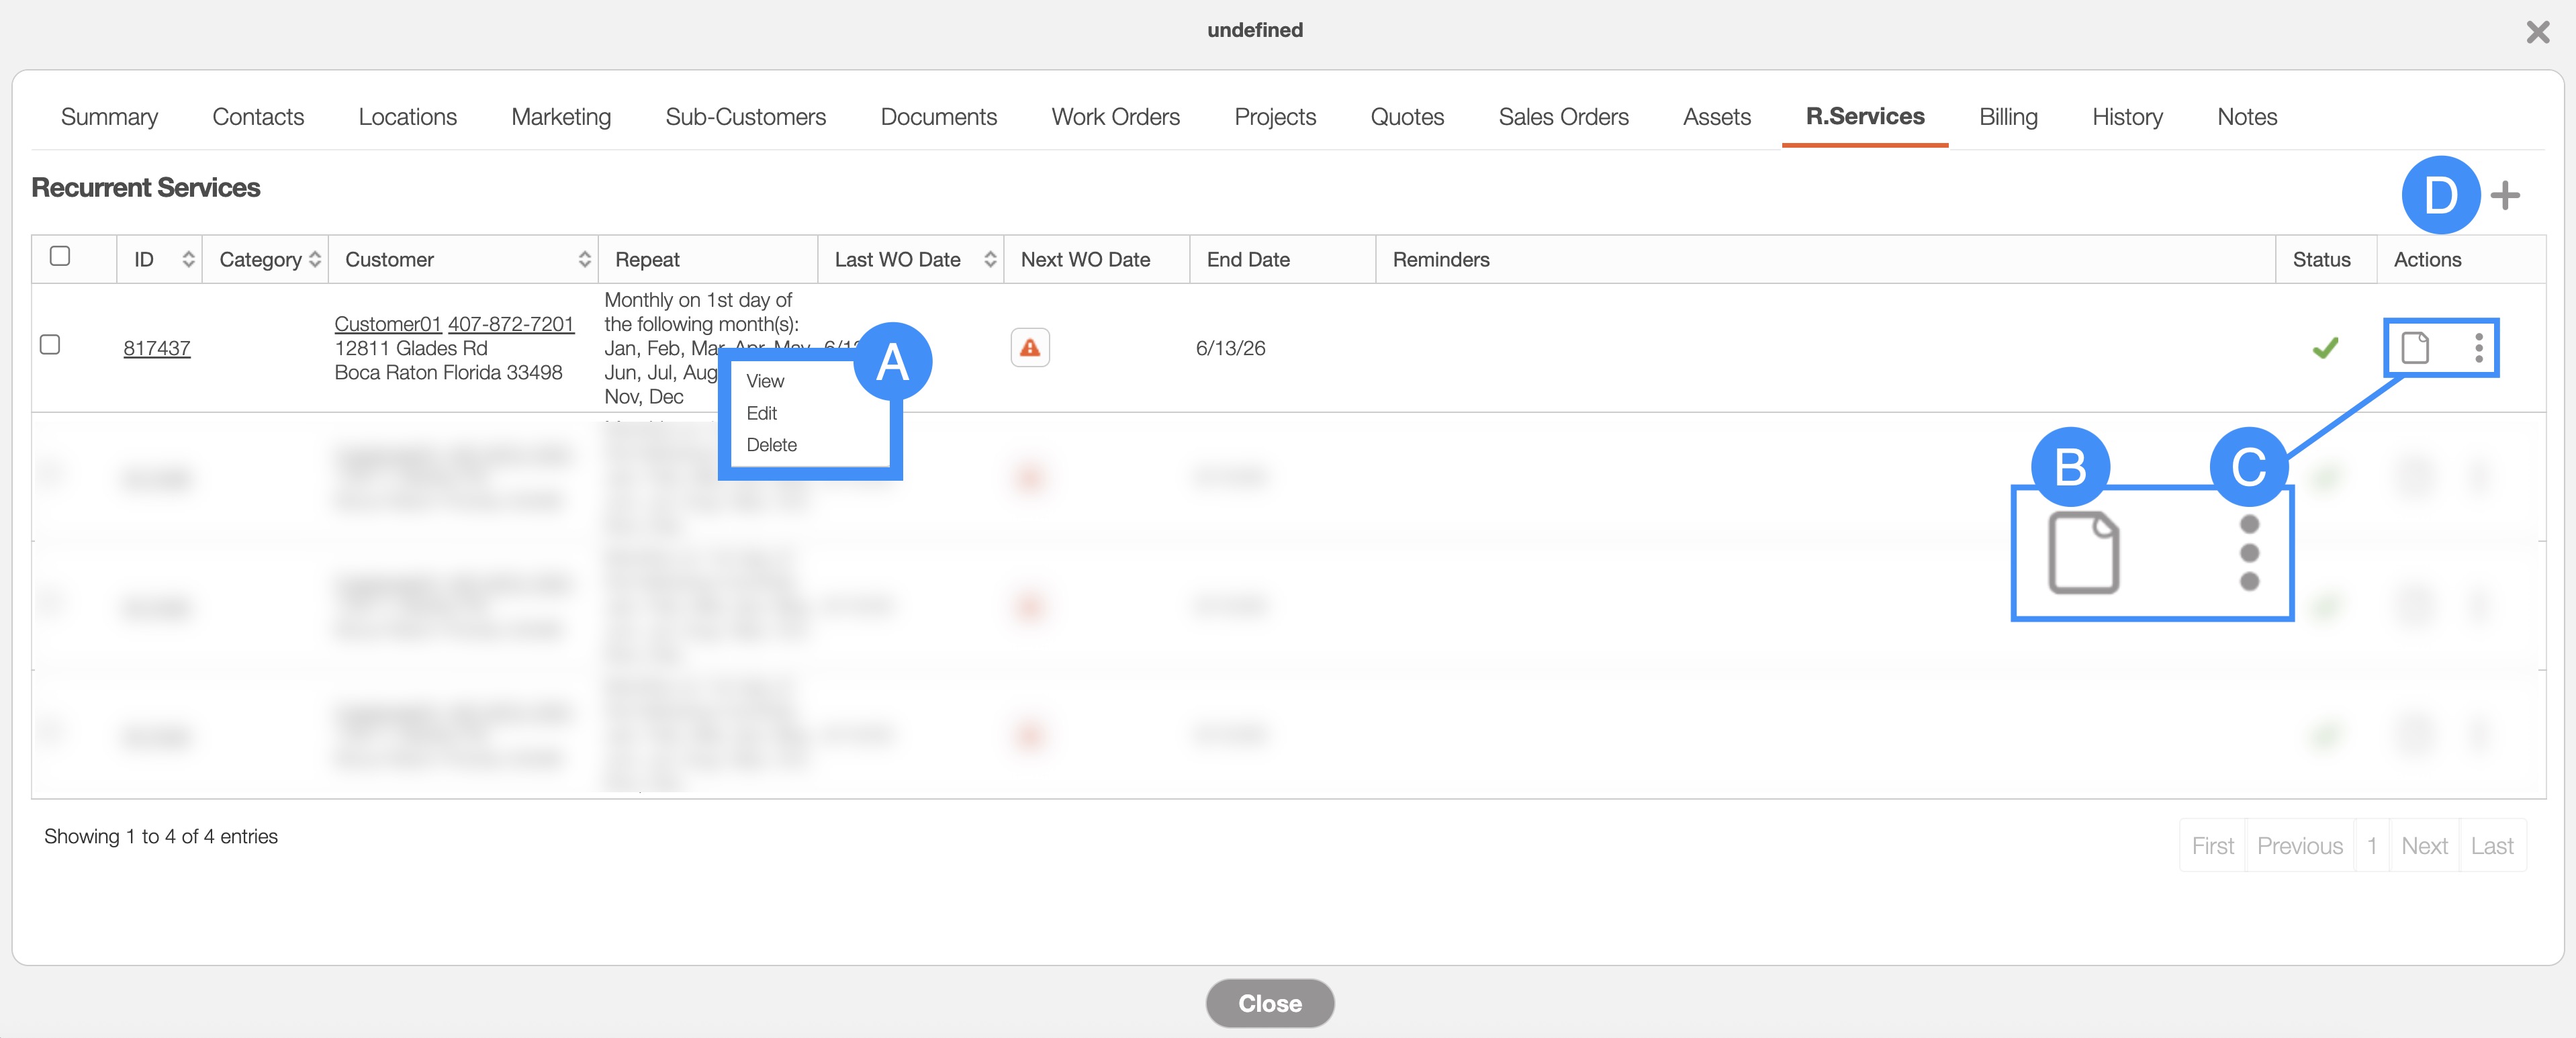2576x1038 pixels.
Task: Check the checkbox for service 817437
Action: tap(50, 345)
